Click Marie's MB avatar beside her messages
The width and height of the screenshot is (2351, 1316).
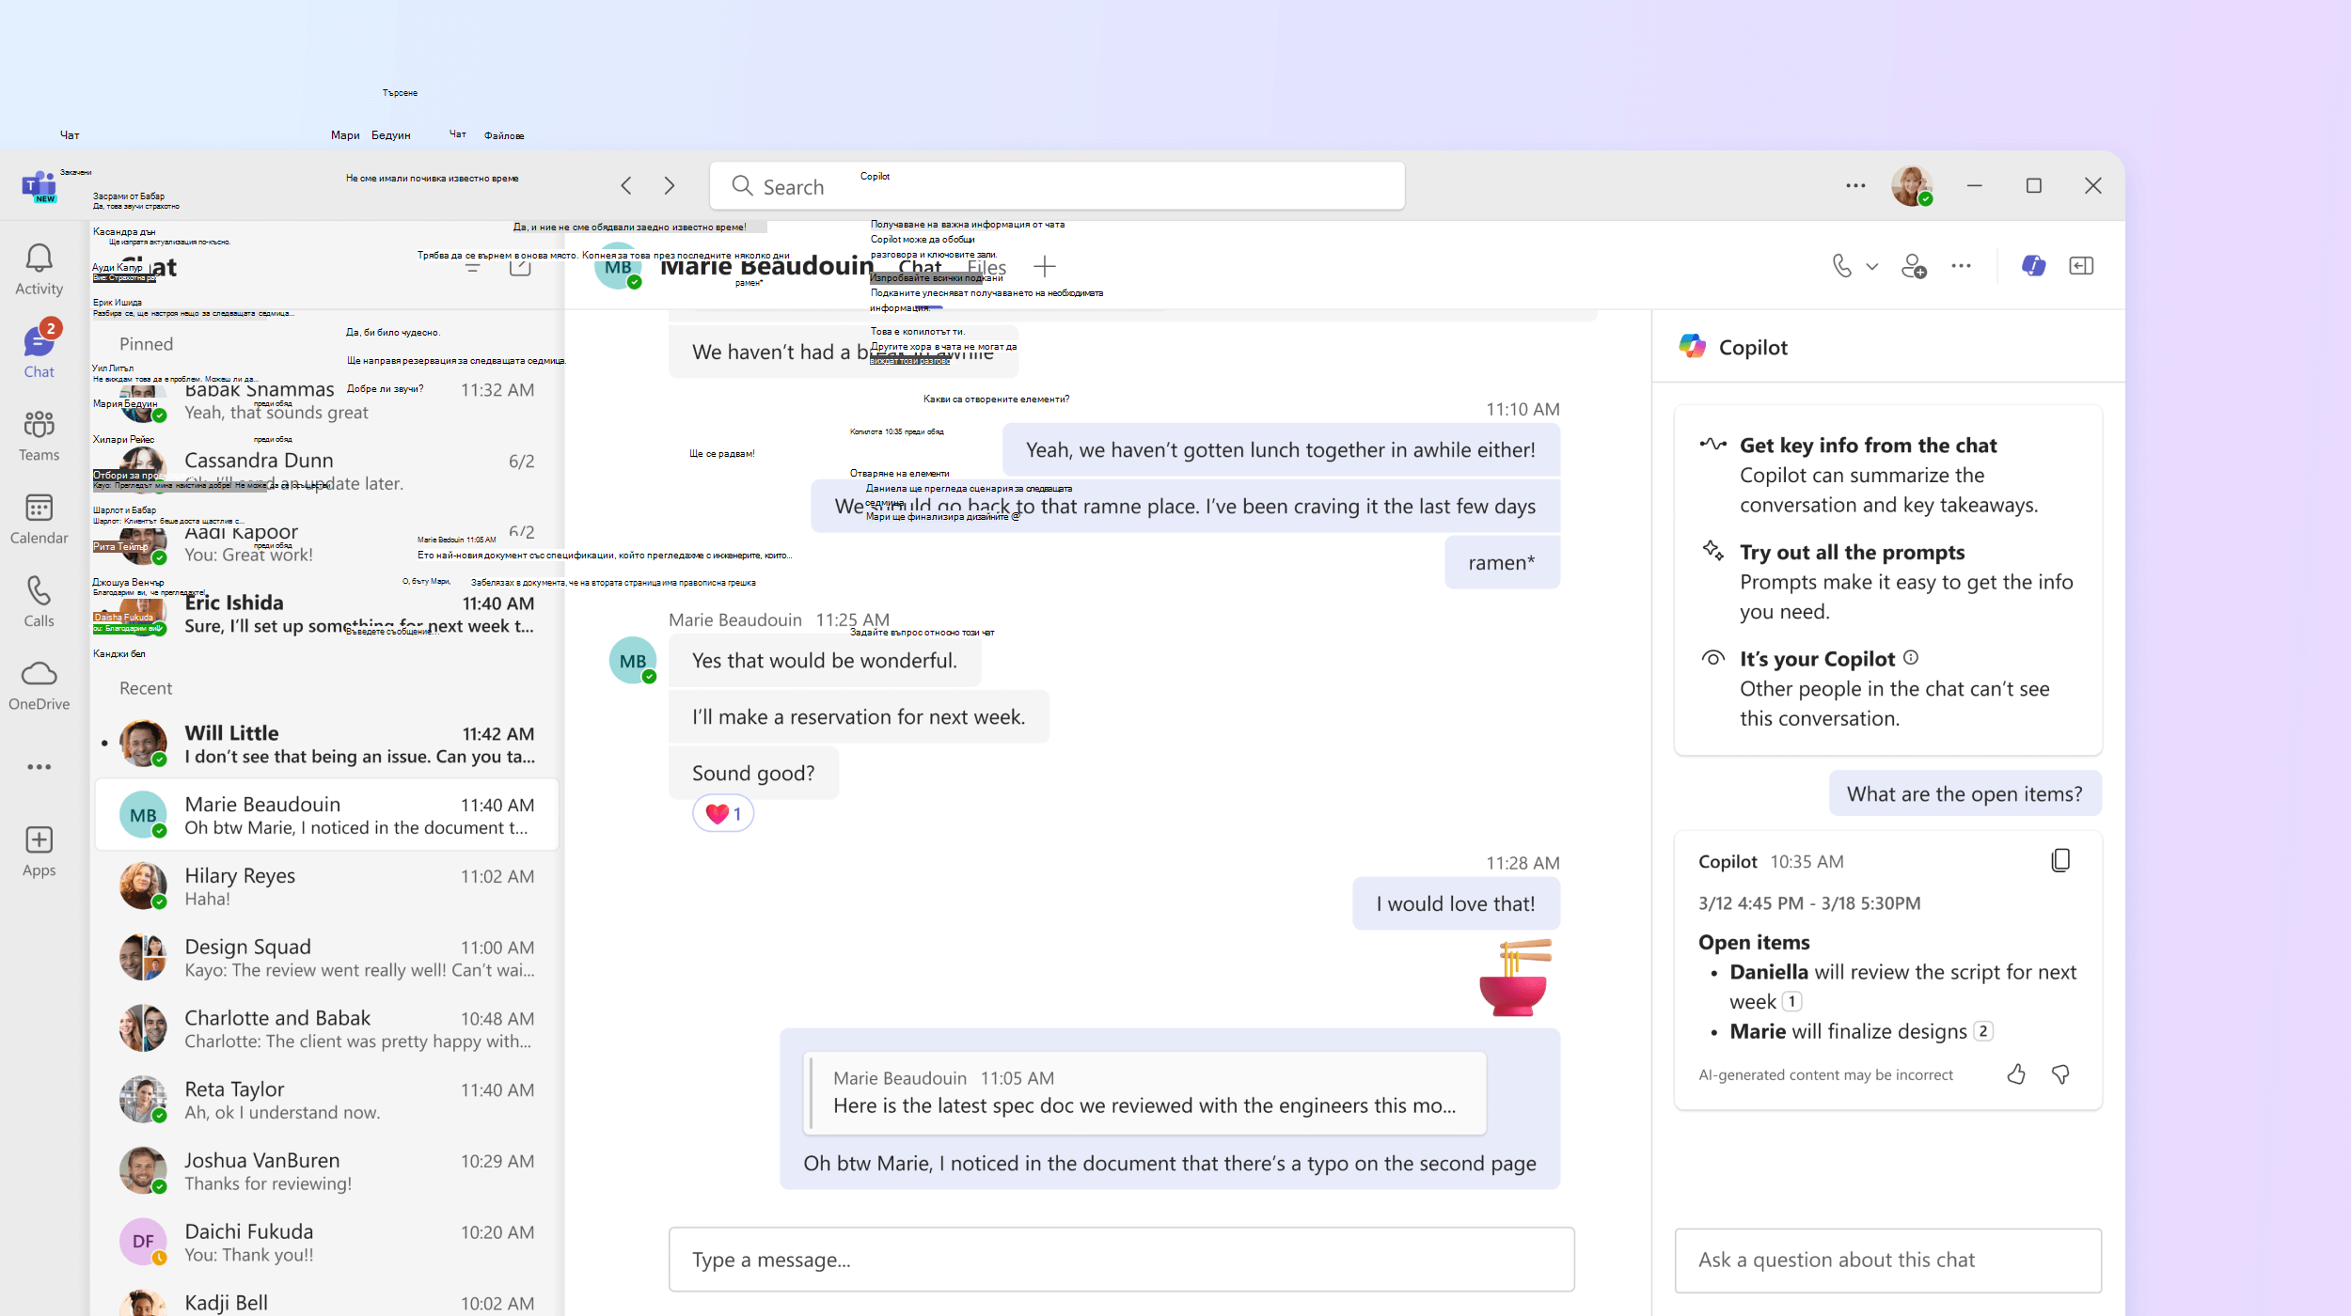(x=633, y=661)
